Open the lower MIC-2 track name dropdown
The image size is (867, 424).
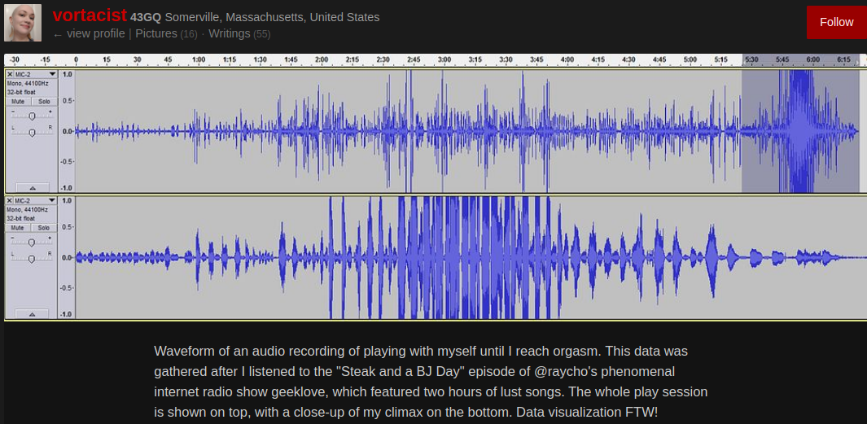(52, 201)
